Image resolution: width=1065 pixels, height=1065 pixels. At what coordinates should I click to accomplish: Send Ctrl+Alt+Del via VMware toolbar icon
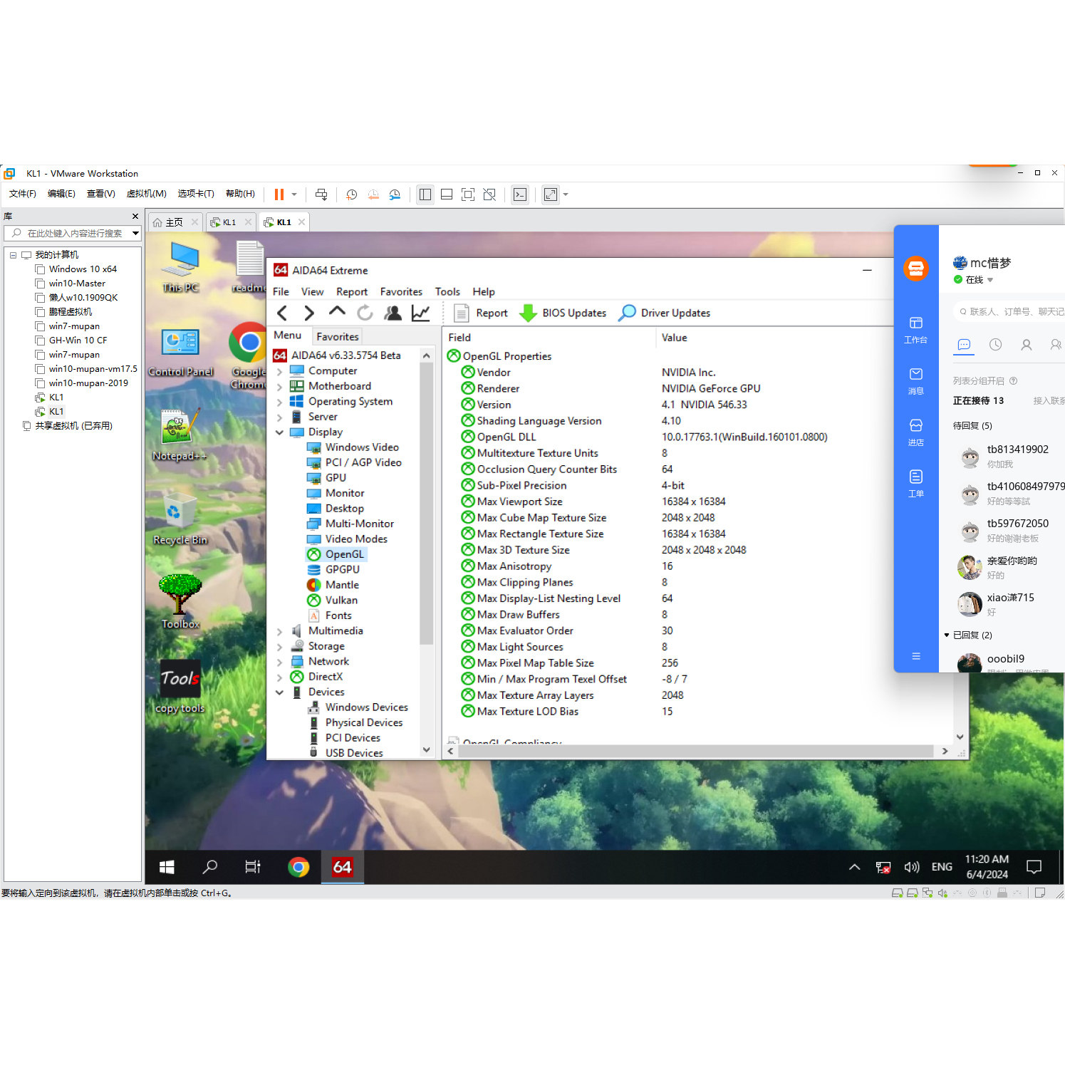coord(321,194)
